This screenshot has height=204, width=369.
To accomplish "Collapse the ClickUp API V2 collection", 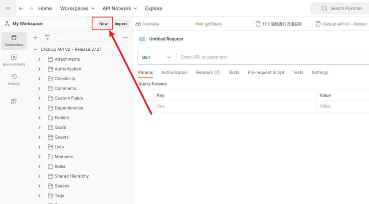I will coord(35,49).
